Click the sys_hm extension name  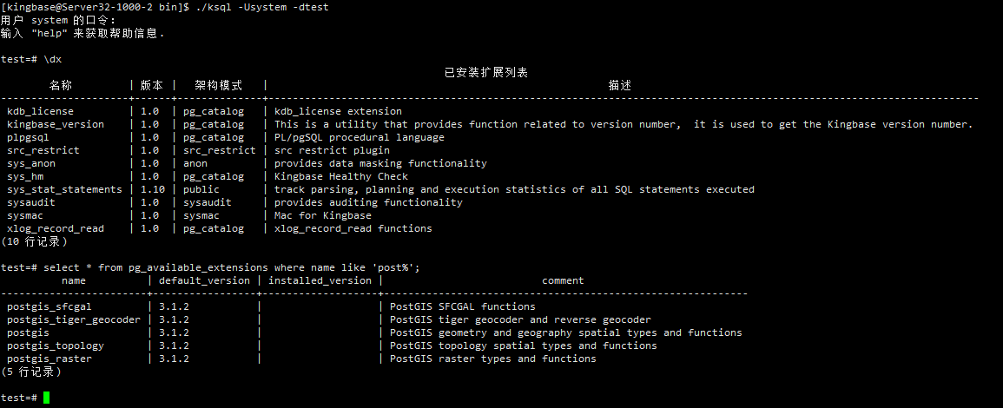[x=25, y=176]
